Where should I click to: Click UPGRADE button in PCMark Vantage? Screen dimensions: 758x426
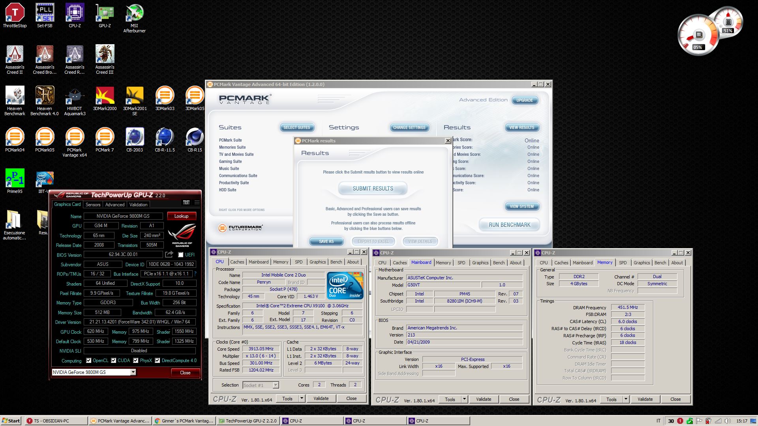(x=524, y=100)
